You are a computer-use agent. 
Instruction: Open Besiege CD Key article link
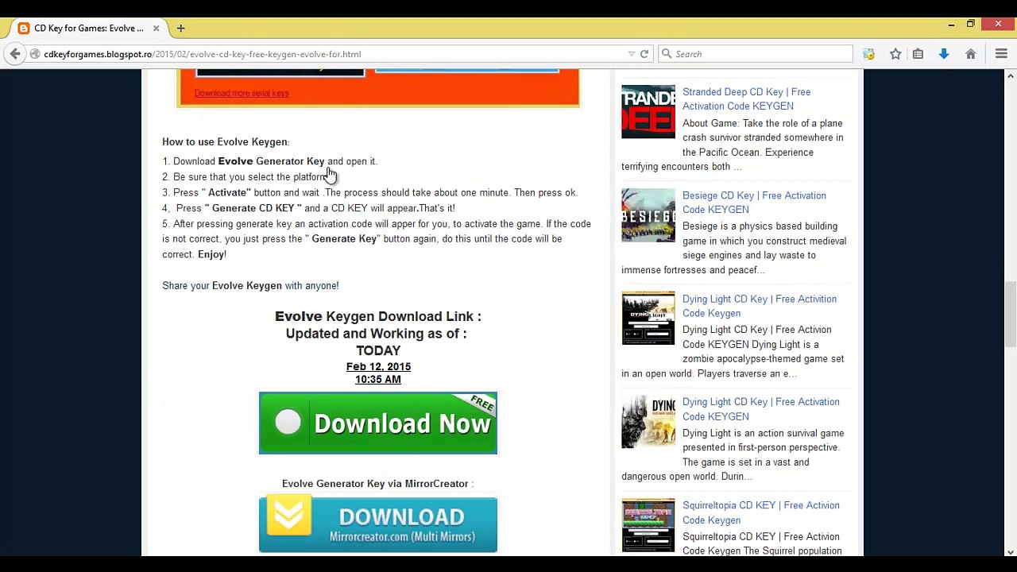point(754,203)
